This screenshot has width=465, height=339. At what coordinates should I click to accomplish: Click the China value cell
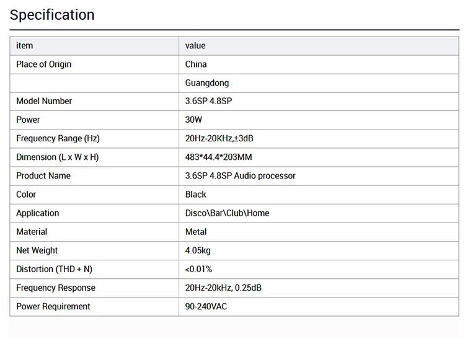[x=196, y=64]
